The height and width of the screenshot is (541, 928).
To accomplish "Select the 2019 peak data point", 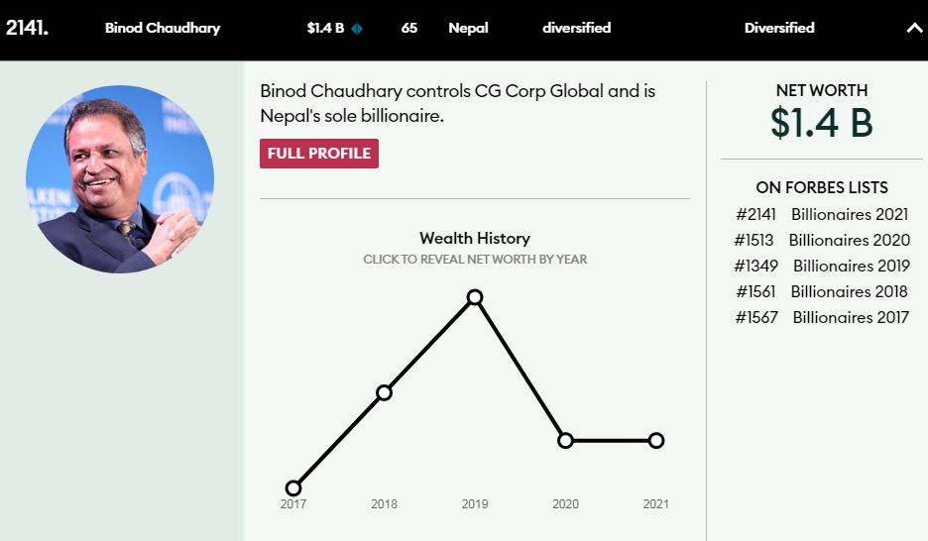I will pyautogui.click(x=475, y=297).
